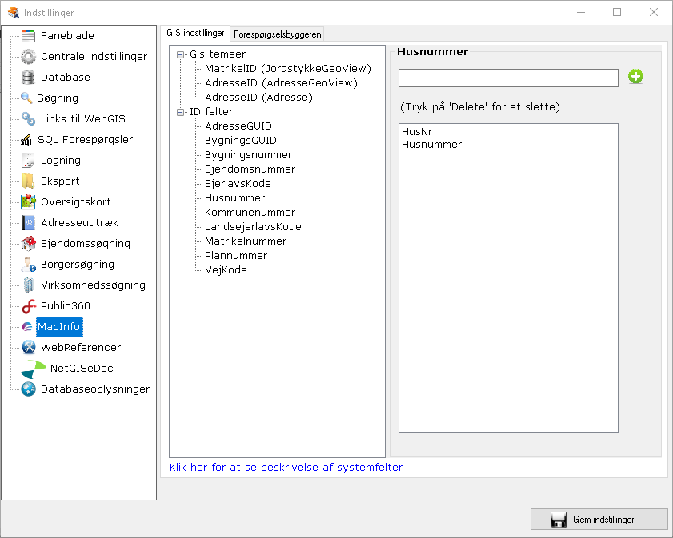673x538 pixels.
Task: Switch to the Forespørgselsbyggeren tab
Action: [276, 34]
